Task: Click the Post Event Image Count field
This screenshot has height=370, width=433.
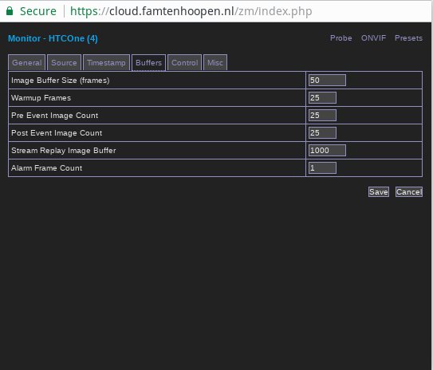Action: click(322, 133)
